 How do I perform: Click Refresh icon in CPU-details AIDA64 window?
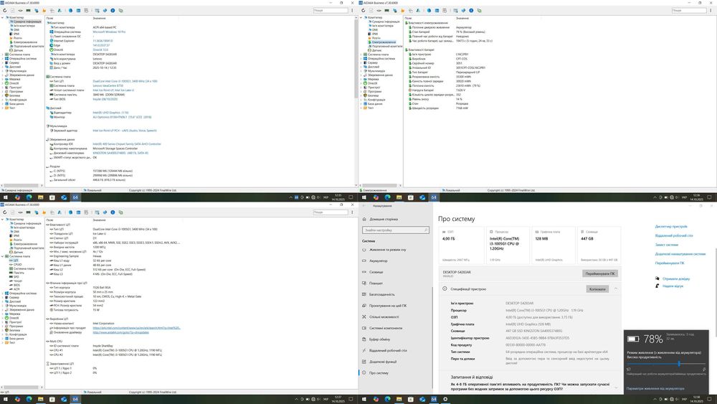coord(5,212)
